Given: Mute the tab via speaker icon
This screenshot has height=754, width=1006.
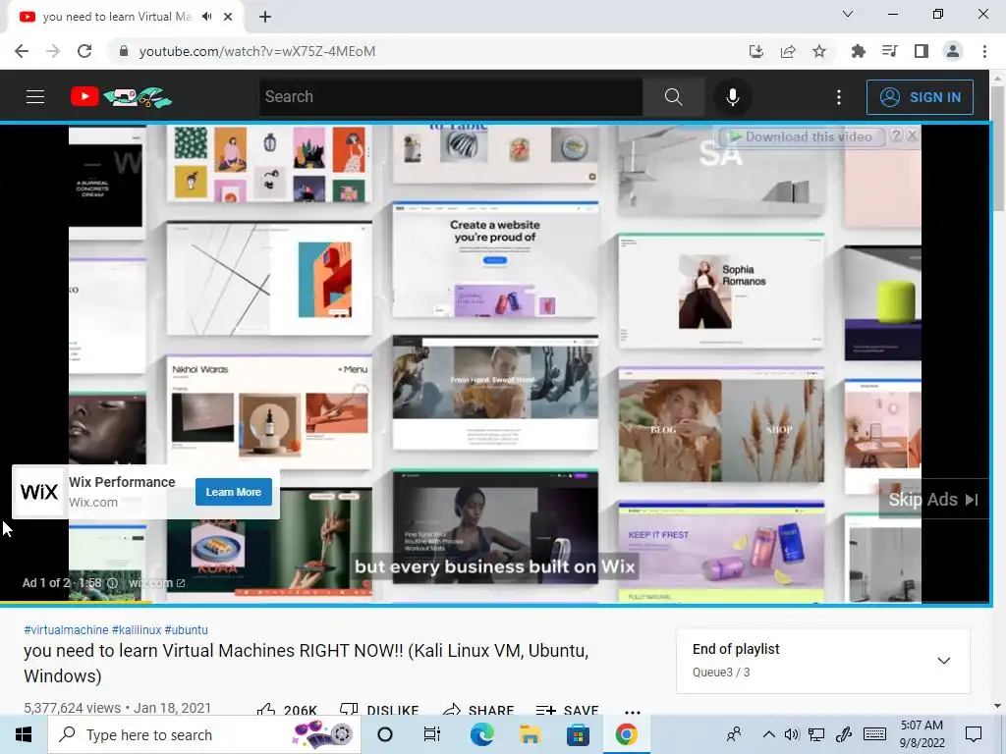Looking at the screenshot, I should 206,17.
